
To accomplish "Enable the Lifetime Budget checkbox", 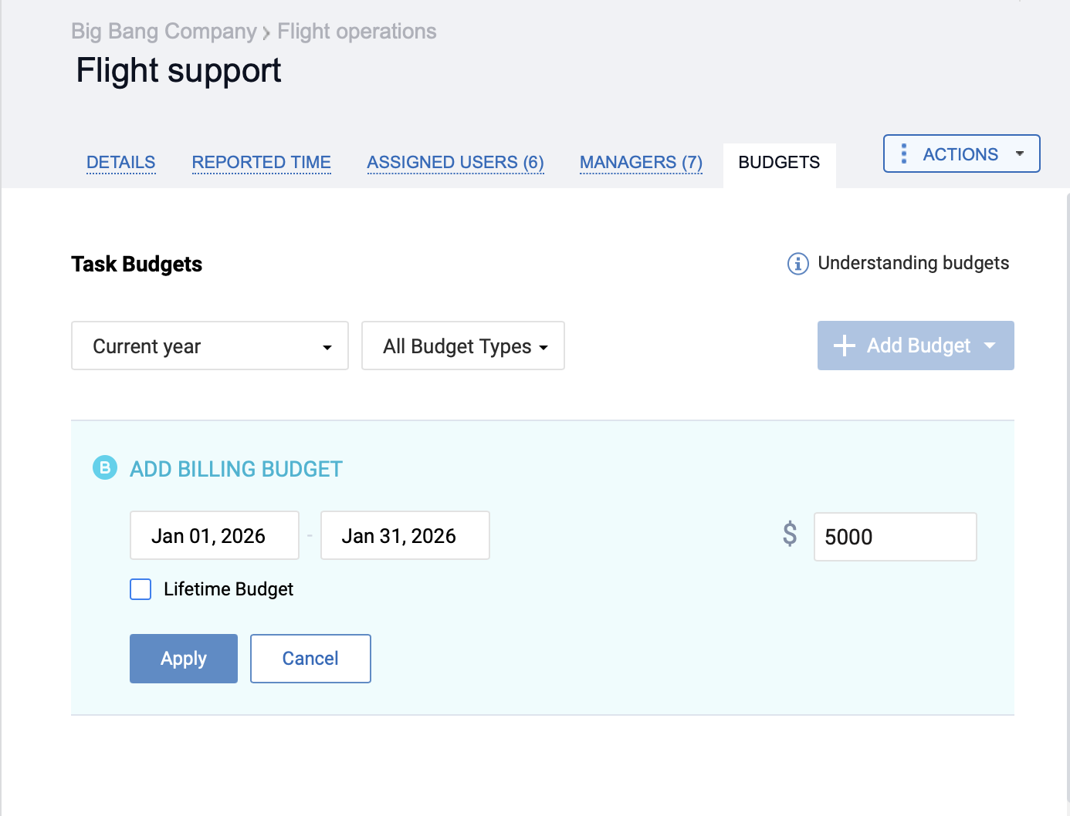I will 141,589.
